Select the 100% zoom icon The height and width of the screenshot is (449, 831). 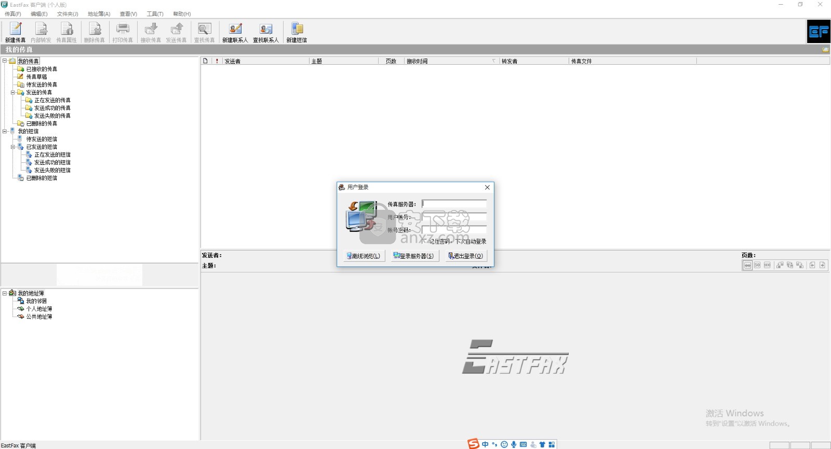pyautogui.click(x=767, y=265)
